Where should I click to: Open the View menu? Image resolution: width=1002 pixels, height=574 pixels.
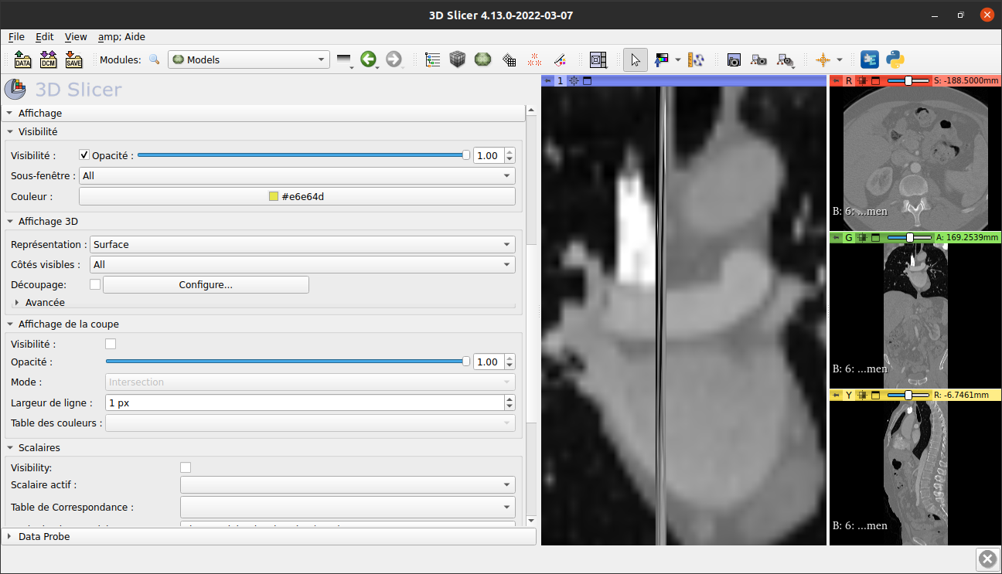pos(75,36)
